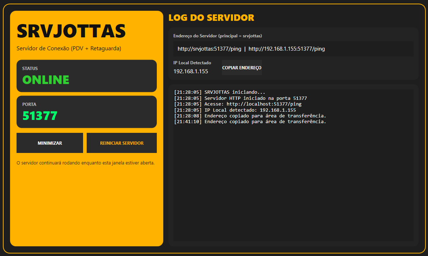Select the http://192.168.1.155:51377/ping address
Screen dimensions: 428x256
tap(287, 49)
